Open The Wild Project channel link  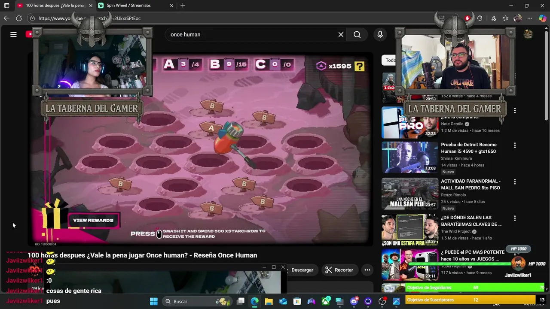(x=455, y=231)
